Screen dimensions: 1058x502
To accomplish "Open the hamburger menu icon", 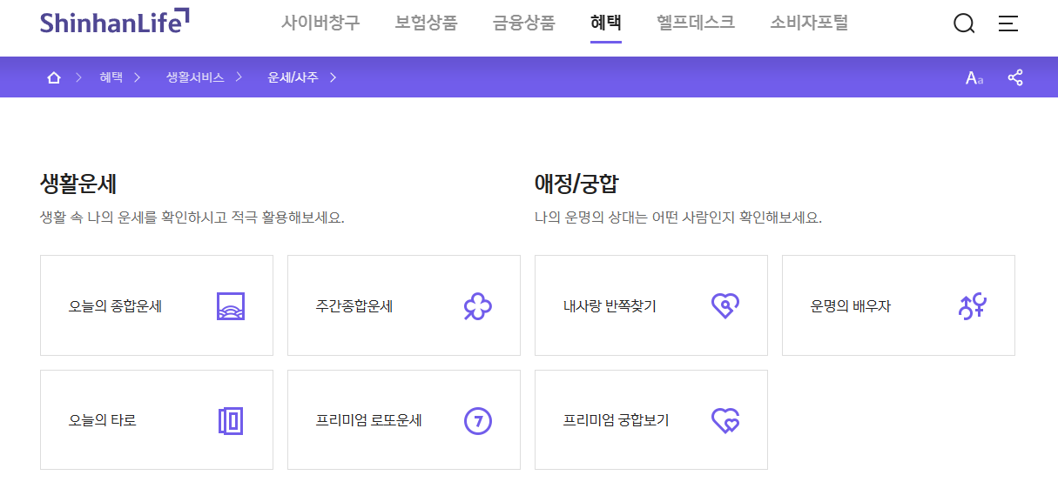I will tap(1007, 23).
